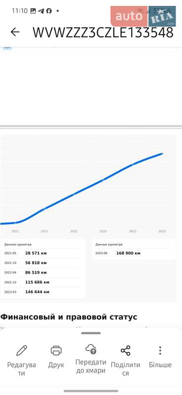
Task: Tap the Поділитися share icon
Action: (x=125, y=351)
